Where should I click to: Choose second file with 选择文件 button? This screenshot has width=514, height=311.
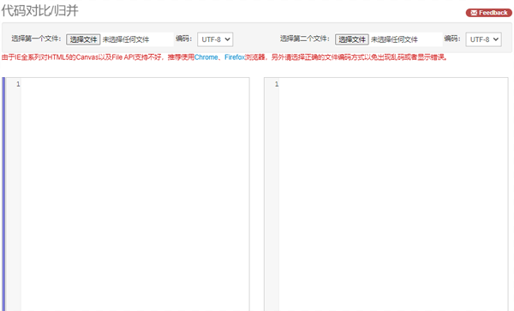tap(352, 39)
